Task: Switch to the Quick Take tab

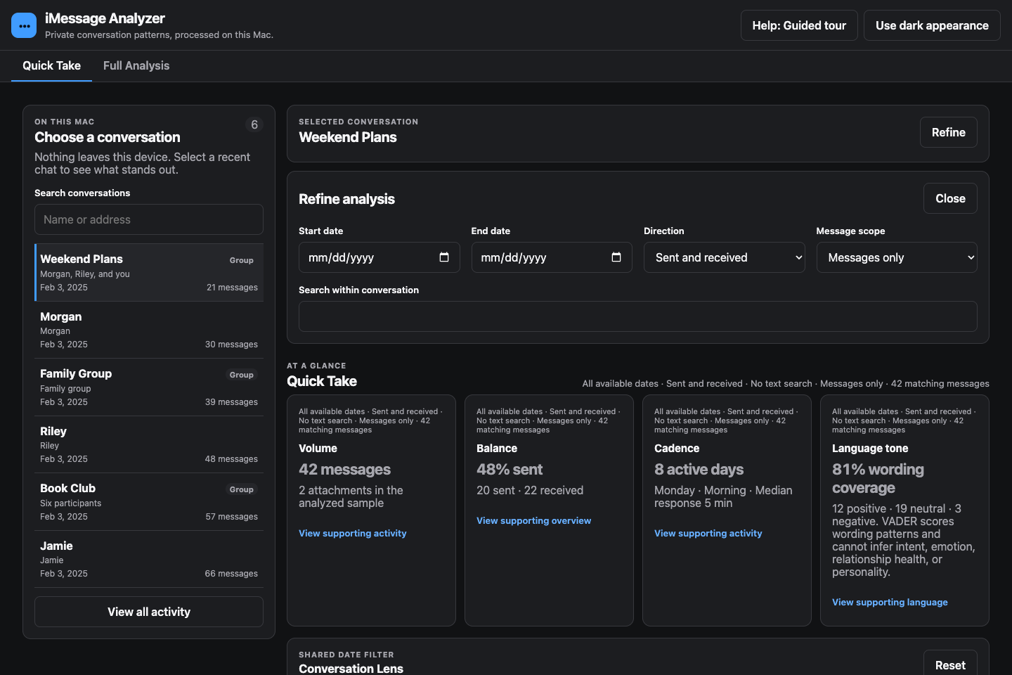Action: click(x=51, y=65)
